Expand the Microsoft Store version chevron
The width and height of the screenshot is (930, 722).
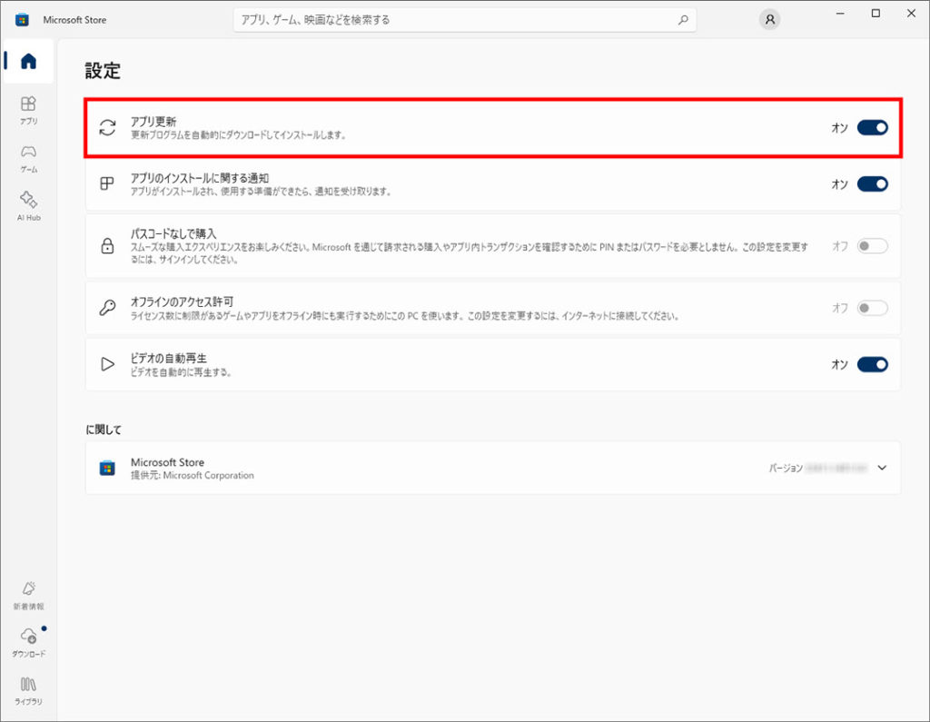point(882,468)
